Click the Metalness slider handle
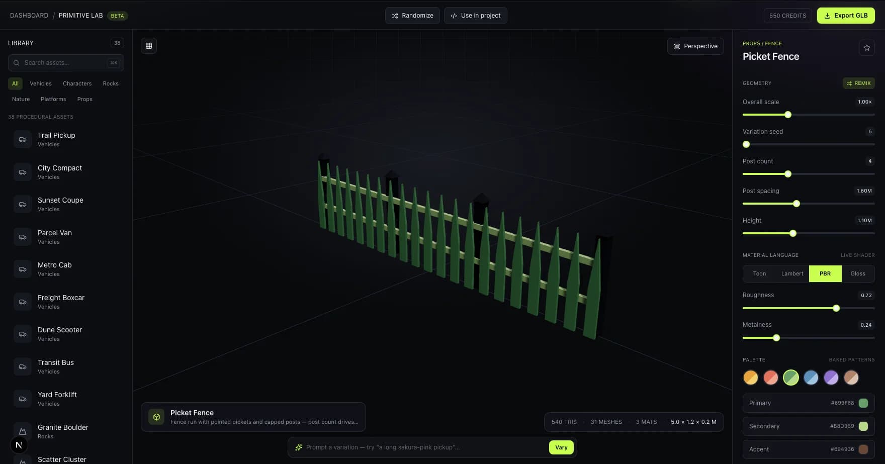885x464 pixels. 776,338
